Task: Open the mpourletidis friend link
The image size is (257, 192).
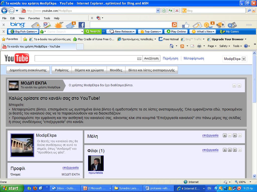Action: pyautogui.click(x=96, y=173)
